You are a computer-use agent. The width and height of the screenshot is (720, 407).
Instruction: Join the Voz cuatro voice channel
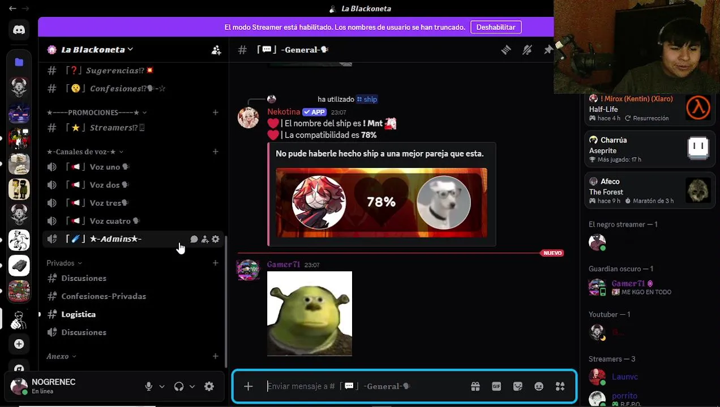click(133, 221)
